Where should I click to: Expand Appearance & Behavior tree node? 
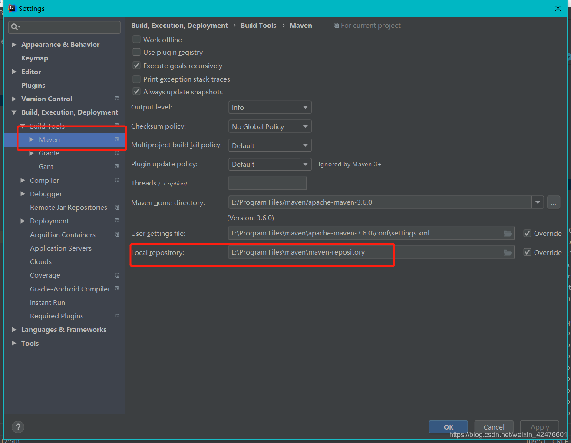click(14, 45)
